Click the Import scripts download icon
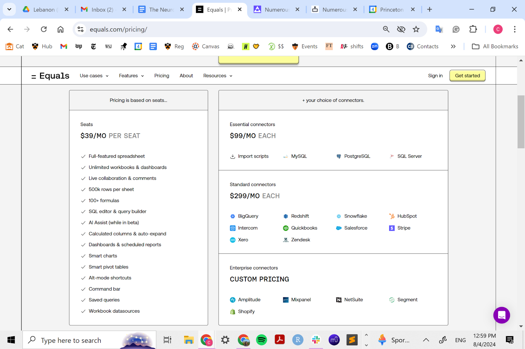The image size is (525, 349). pyautogui.click(x=233, y=156)
